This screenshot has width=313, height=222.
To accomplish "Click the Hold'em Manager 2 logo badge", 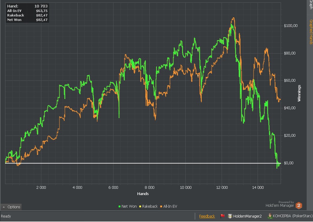I will [x=299, y=206].
